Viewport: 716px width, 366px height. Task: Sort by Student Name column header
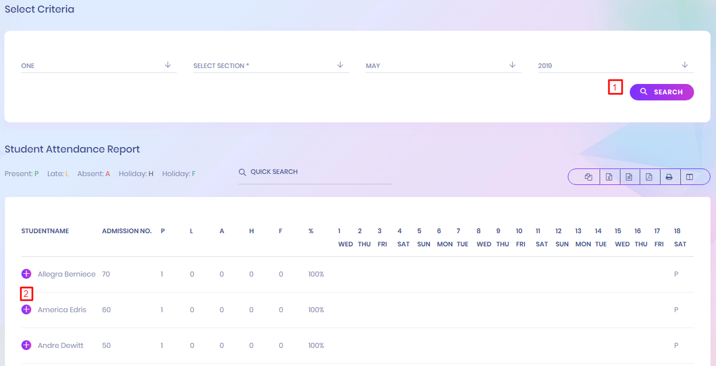[45, 231]
